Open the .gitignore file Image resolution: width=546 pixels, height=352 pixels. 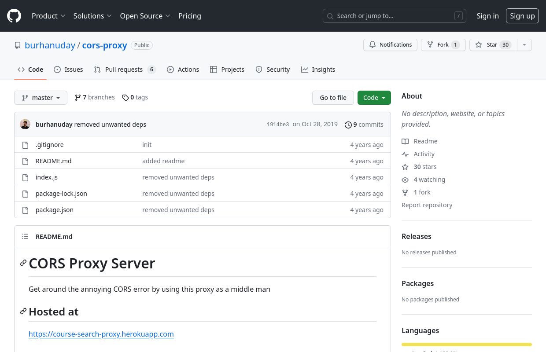click(49, 145)
